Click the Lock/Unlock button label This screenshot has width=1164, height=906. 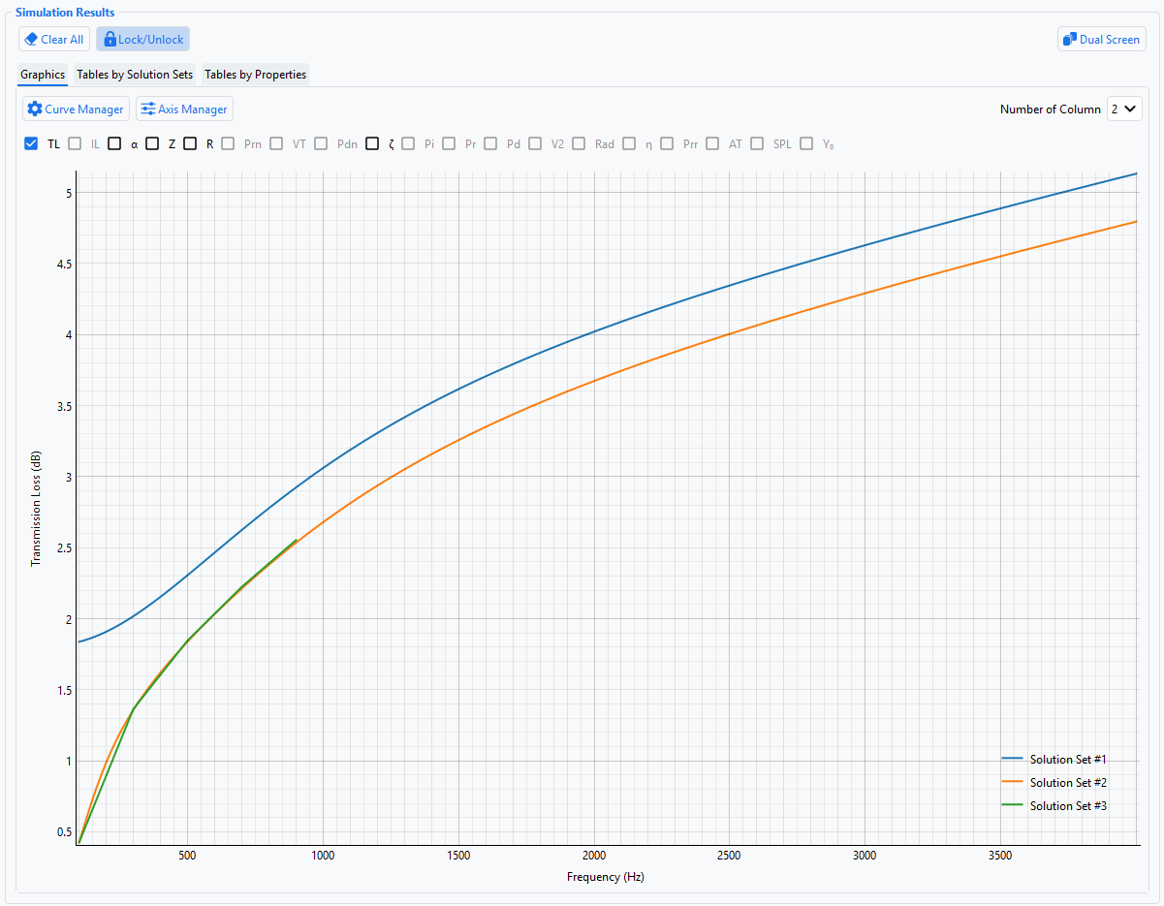pos(151,40)
